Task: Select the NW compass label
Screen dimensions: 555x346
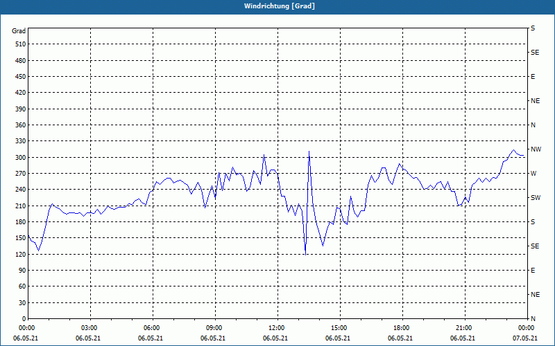Action: point(536,149)
